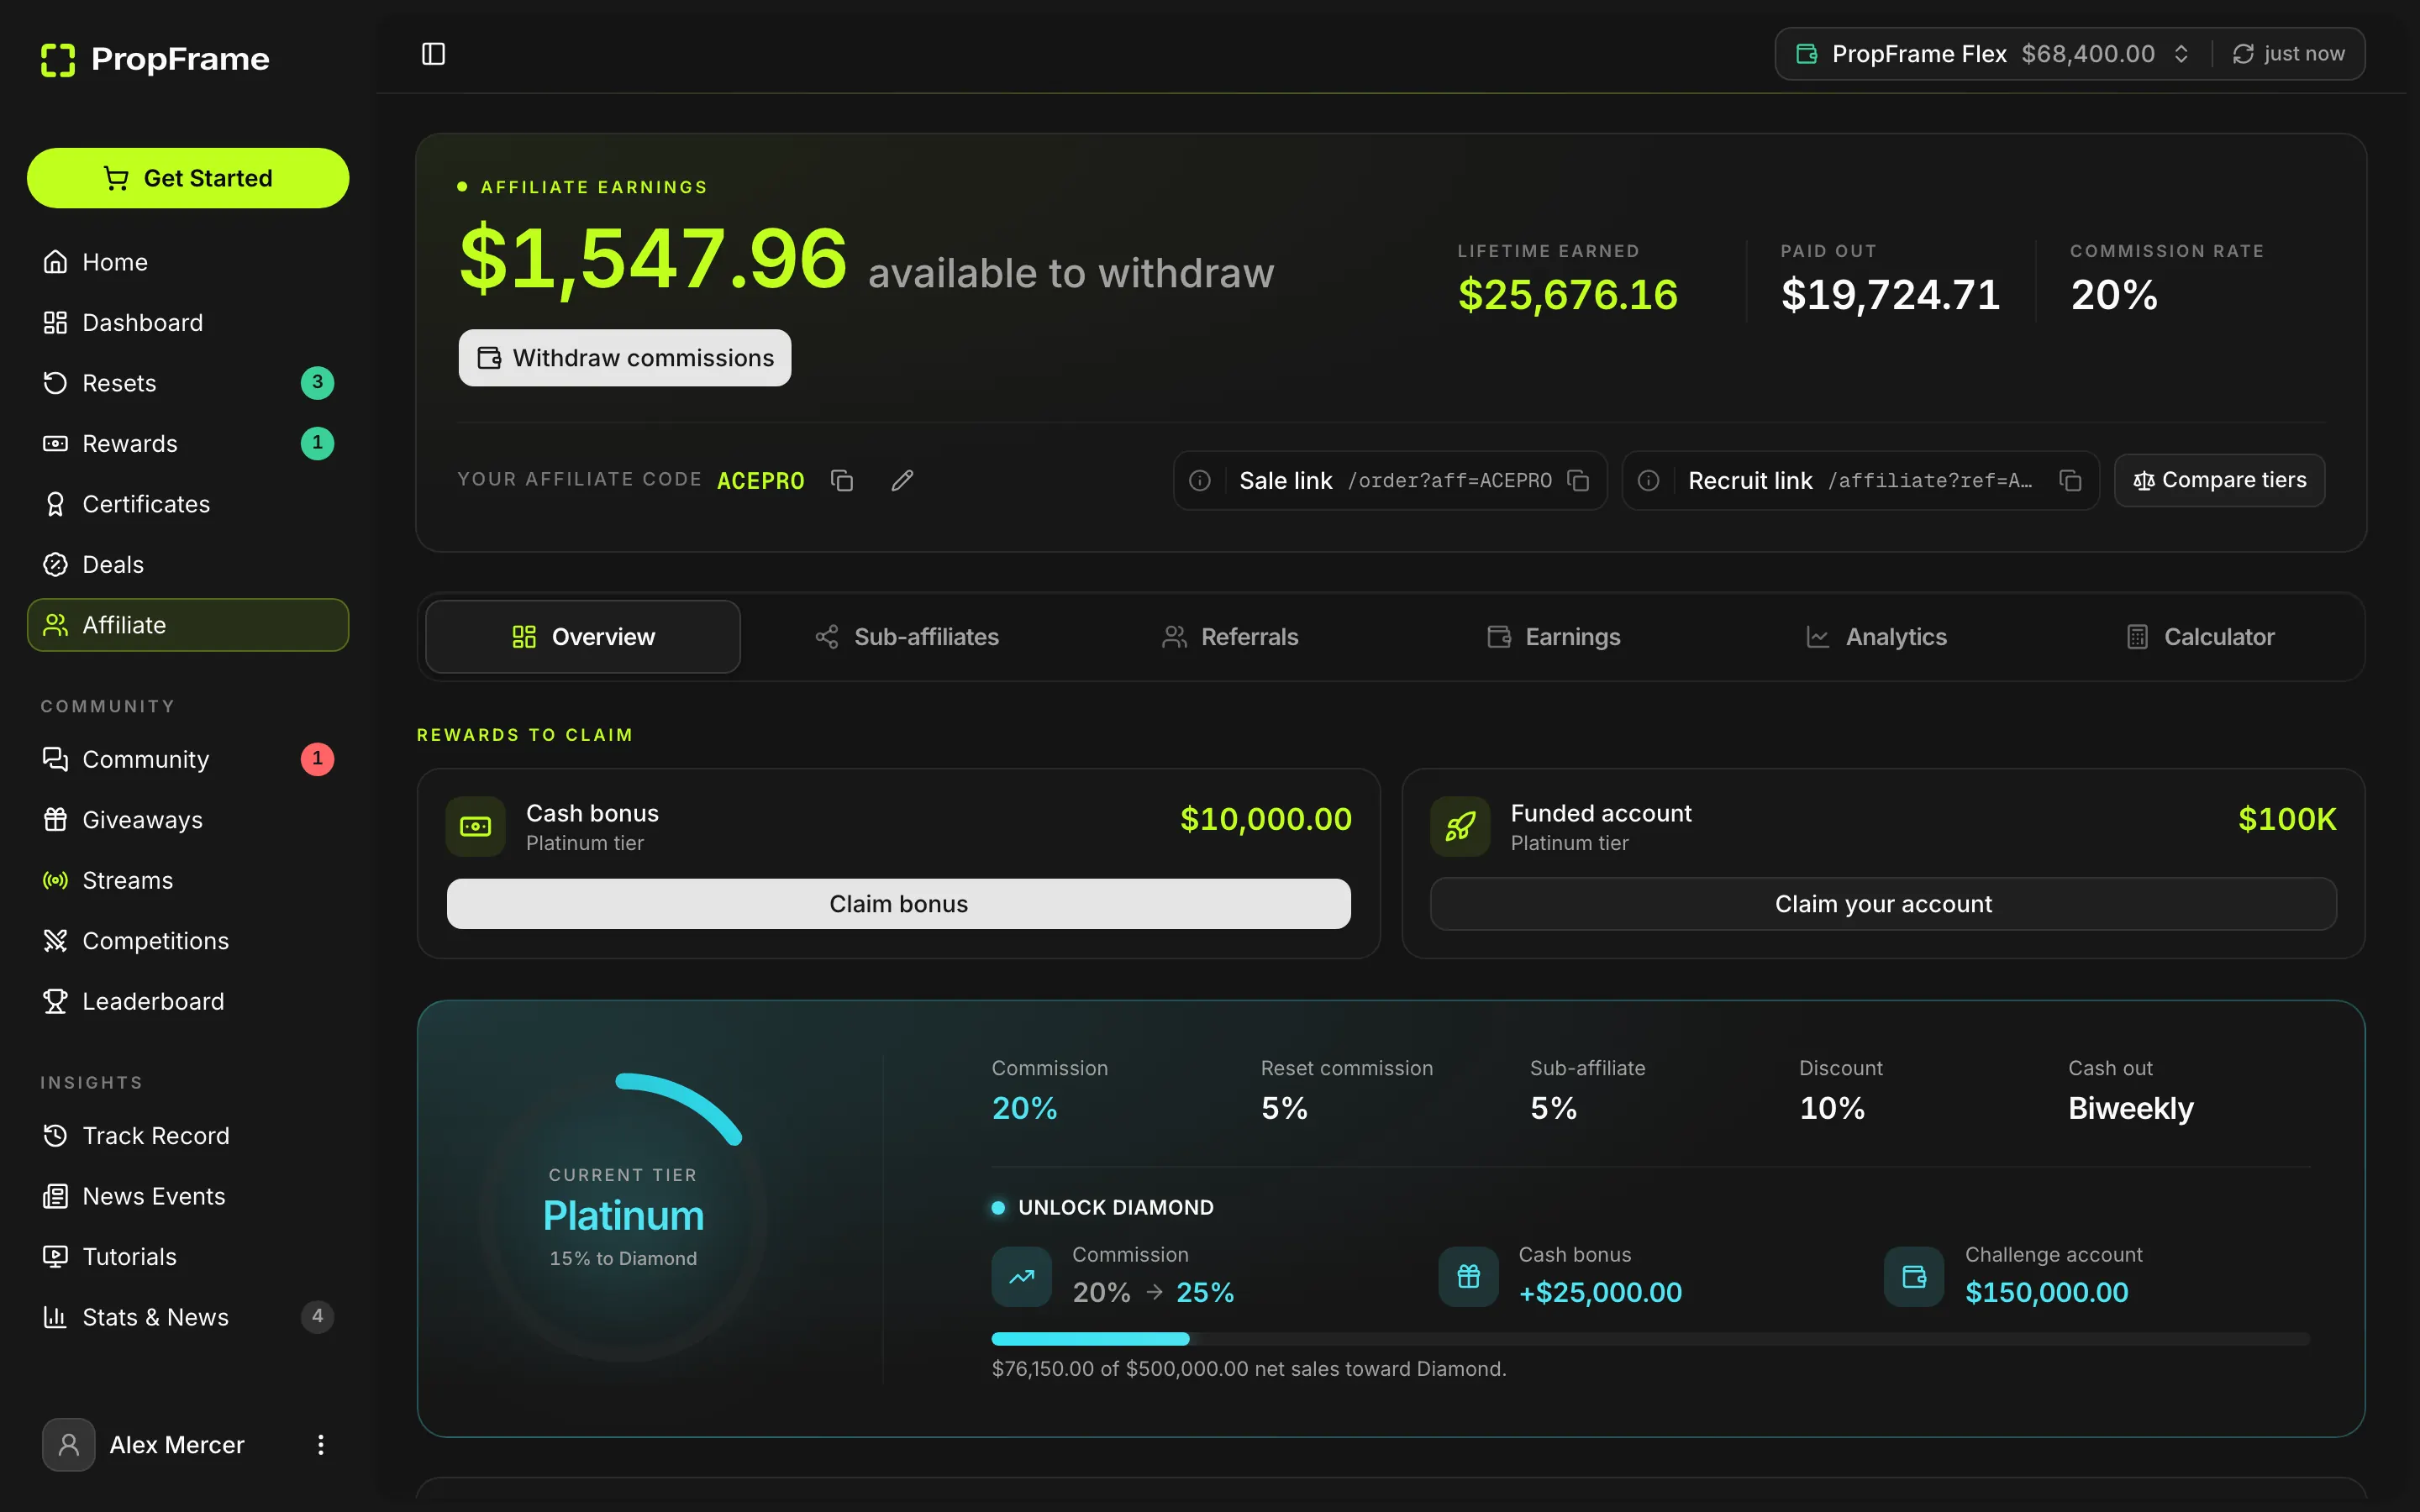Go to Home in the sidebar

click(x=188, y=262)
